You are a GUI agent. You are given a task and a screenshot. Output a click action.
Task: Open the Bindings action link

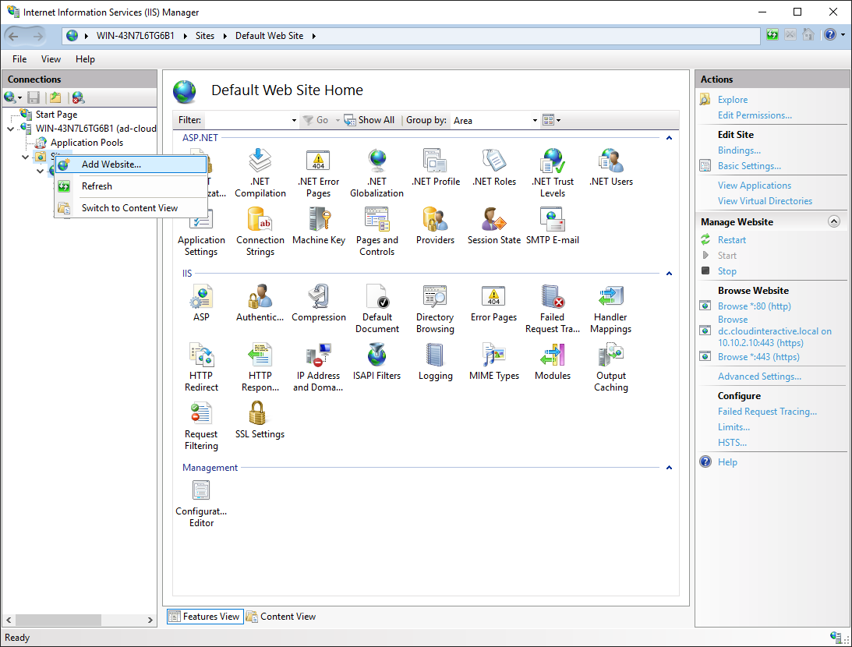[739, 150]
